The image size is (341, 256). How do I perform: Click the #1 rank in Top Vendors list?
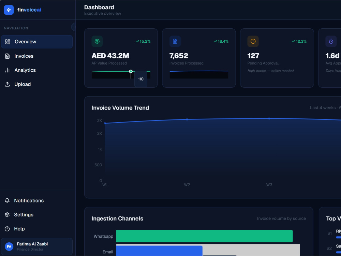(x=330, y=233)
